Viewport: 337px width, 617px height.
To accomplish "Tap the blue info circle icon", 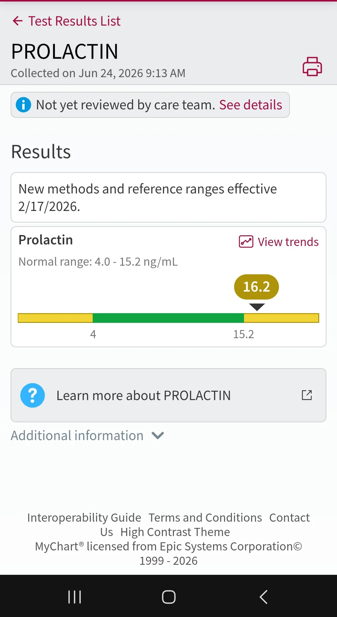I will 23,105.
